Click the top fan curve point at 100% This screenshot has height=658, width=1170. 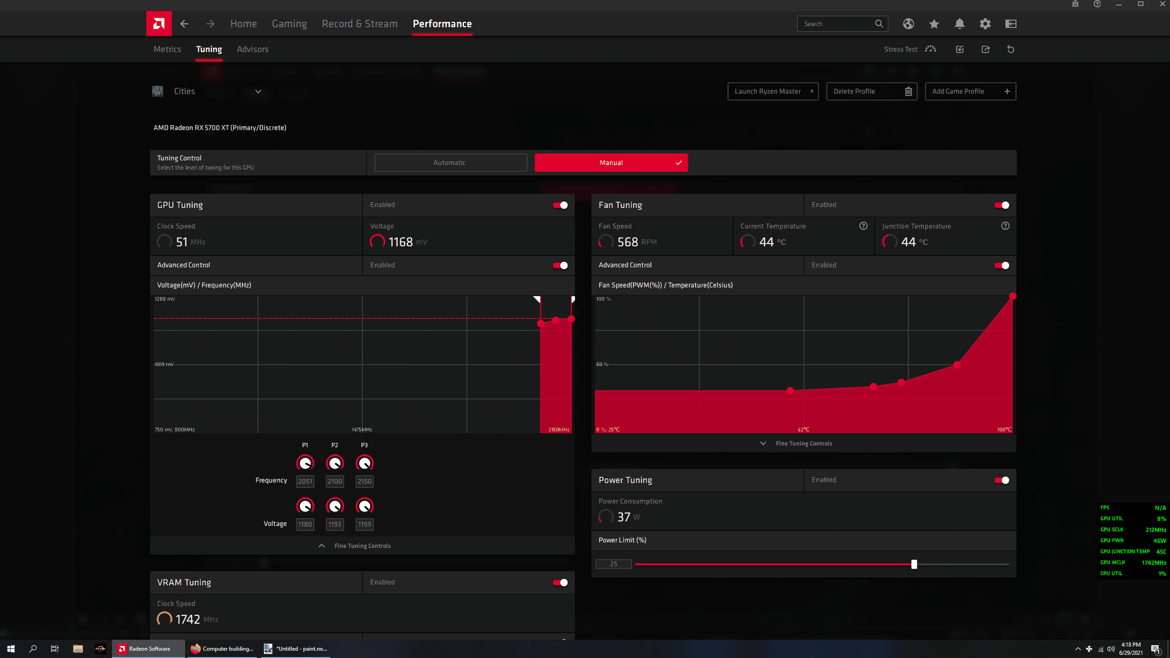pyautogui.click(x=1013, y=296)
